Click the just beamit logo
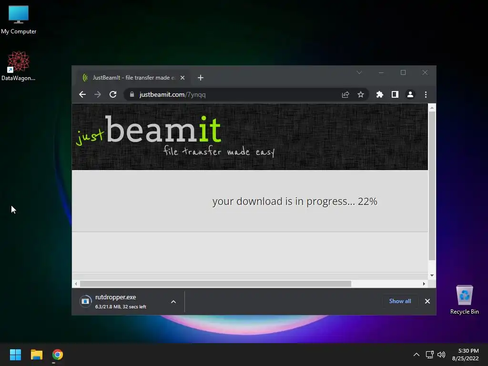Screen dimensions: 488x366 click(149, 131)
